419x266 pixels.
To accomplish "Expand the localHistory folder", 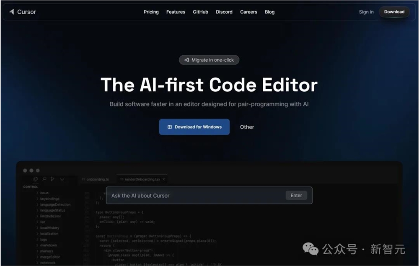I will 48,228.
